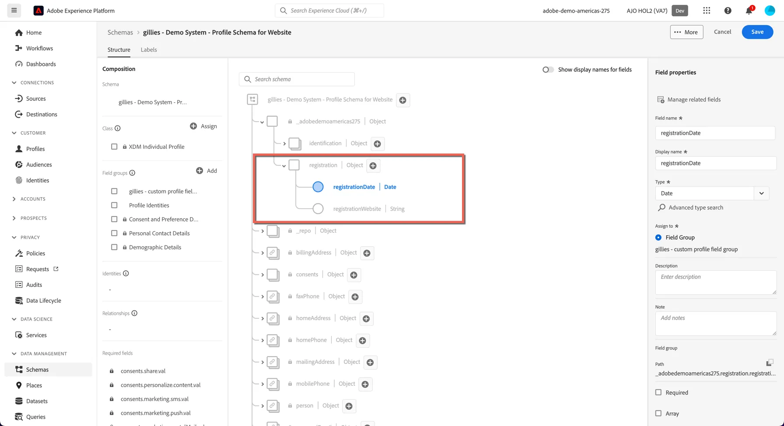Screen dimensions: 784x426
Task: Open the More options button
Action: point(686,32)
